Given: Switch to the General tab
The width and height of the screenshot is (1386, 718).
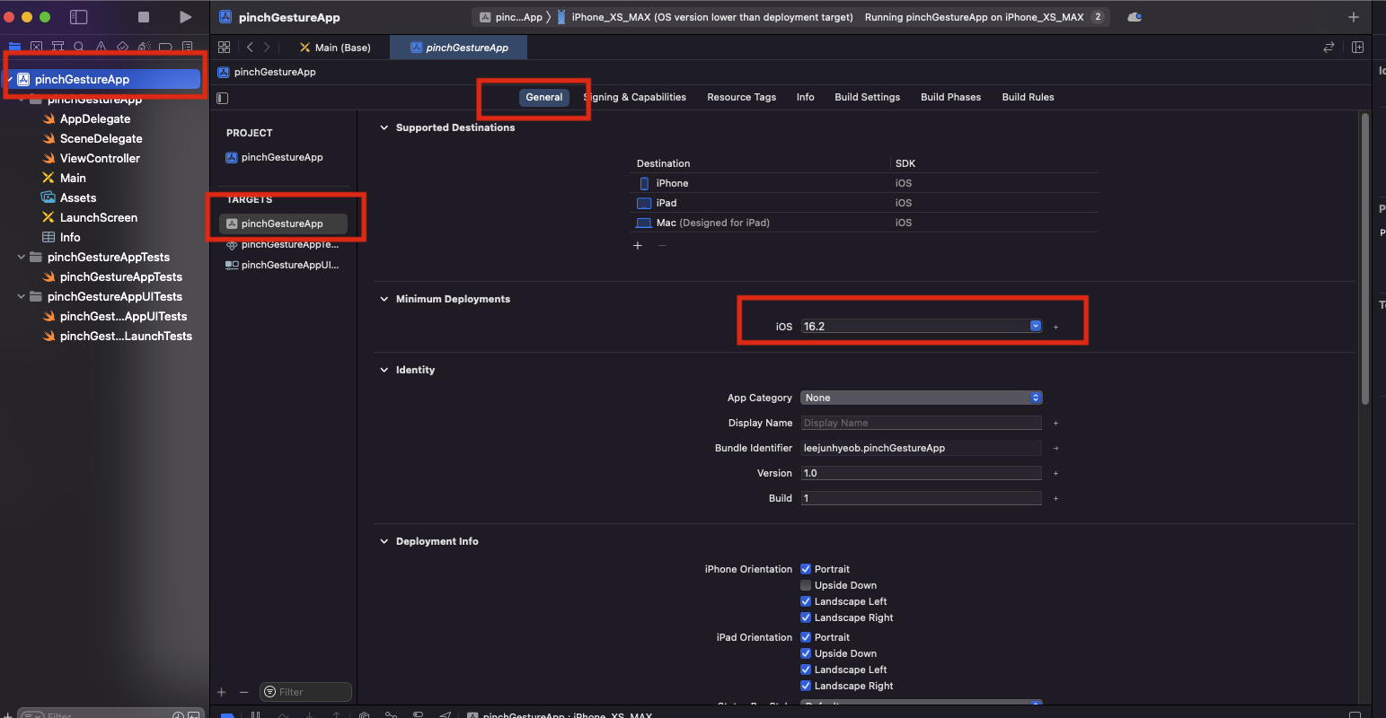Looking at the screenshot, I should point(544,97).
